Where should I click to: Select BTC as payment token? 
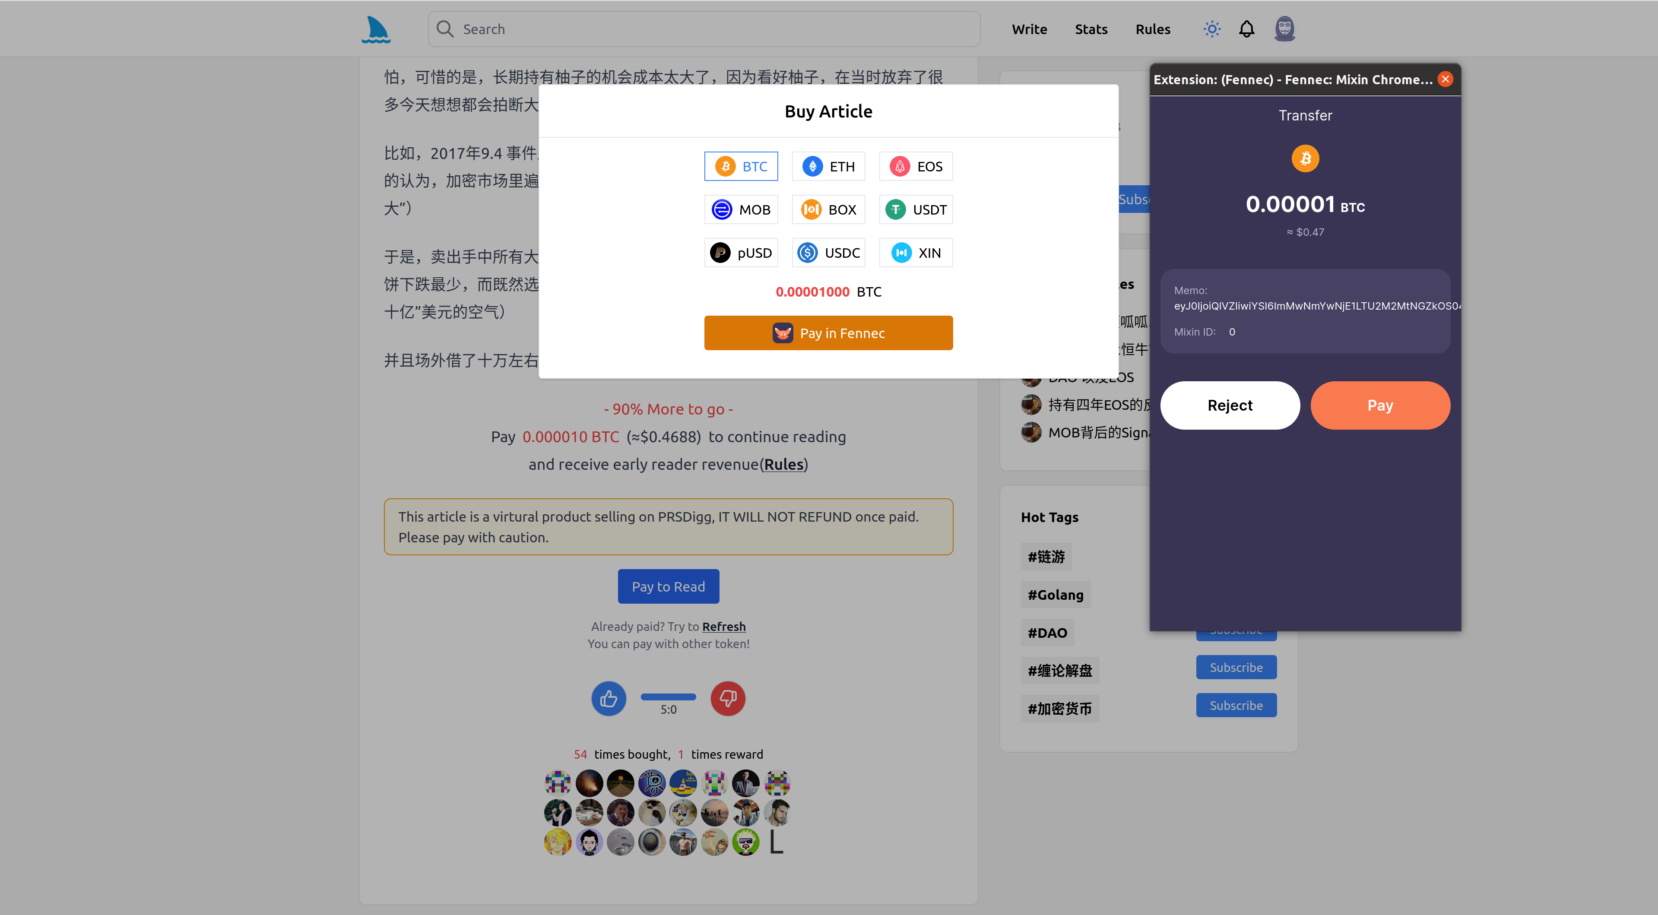(x=741, y=167)
